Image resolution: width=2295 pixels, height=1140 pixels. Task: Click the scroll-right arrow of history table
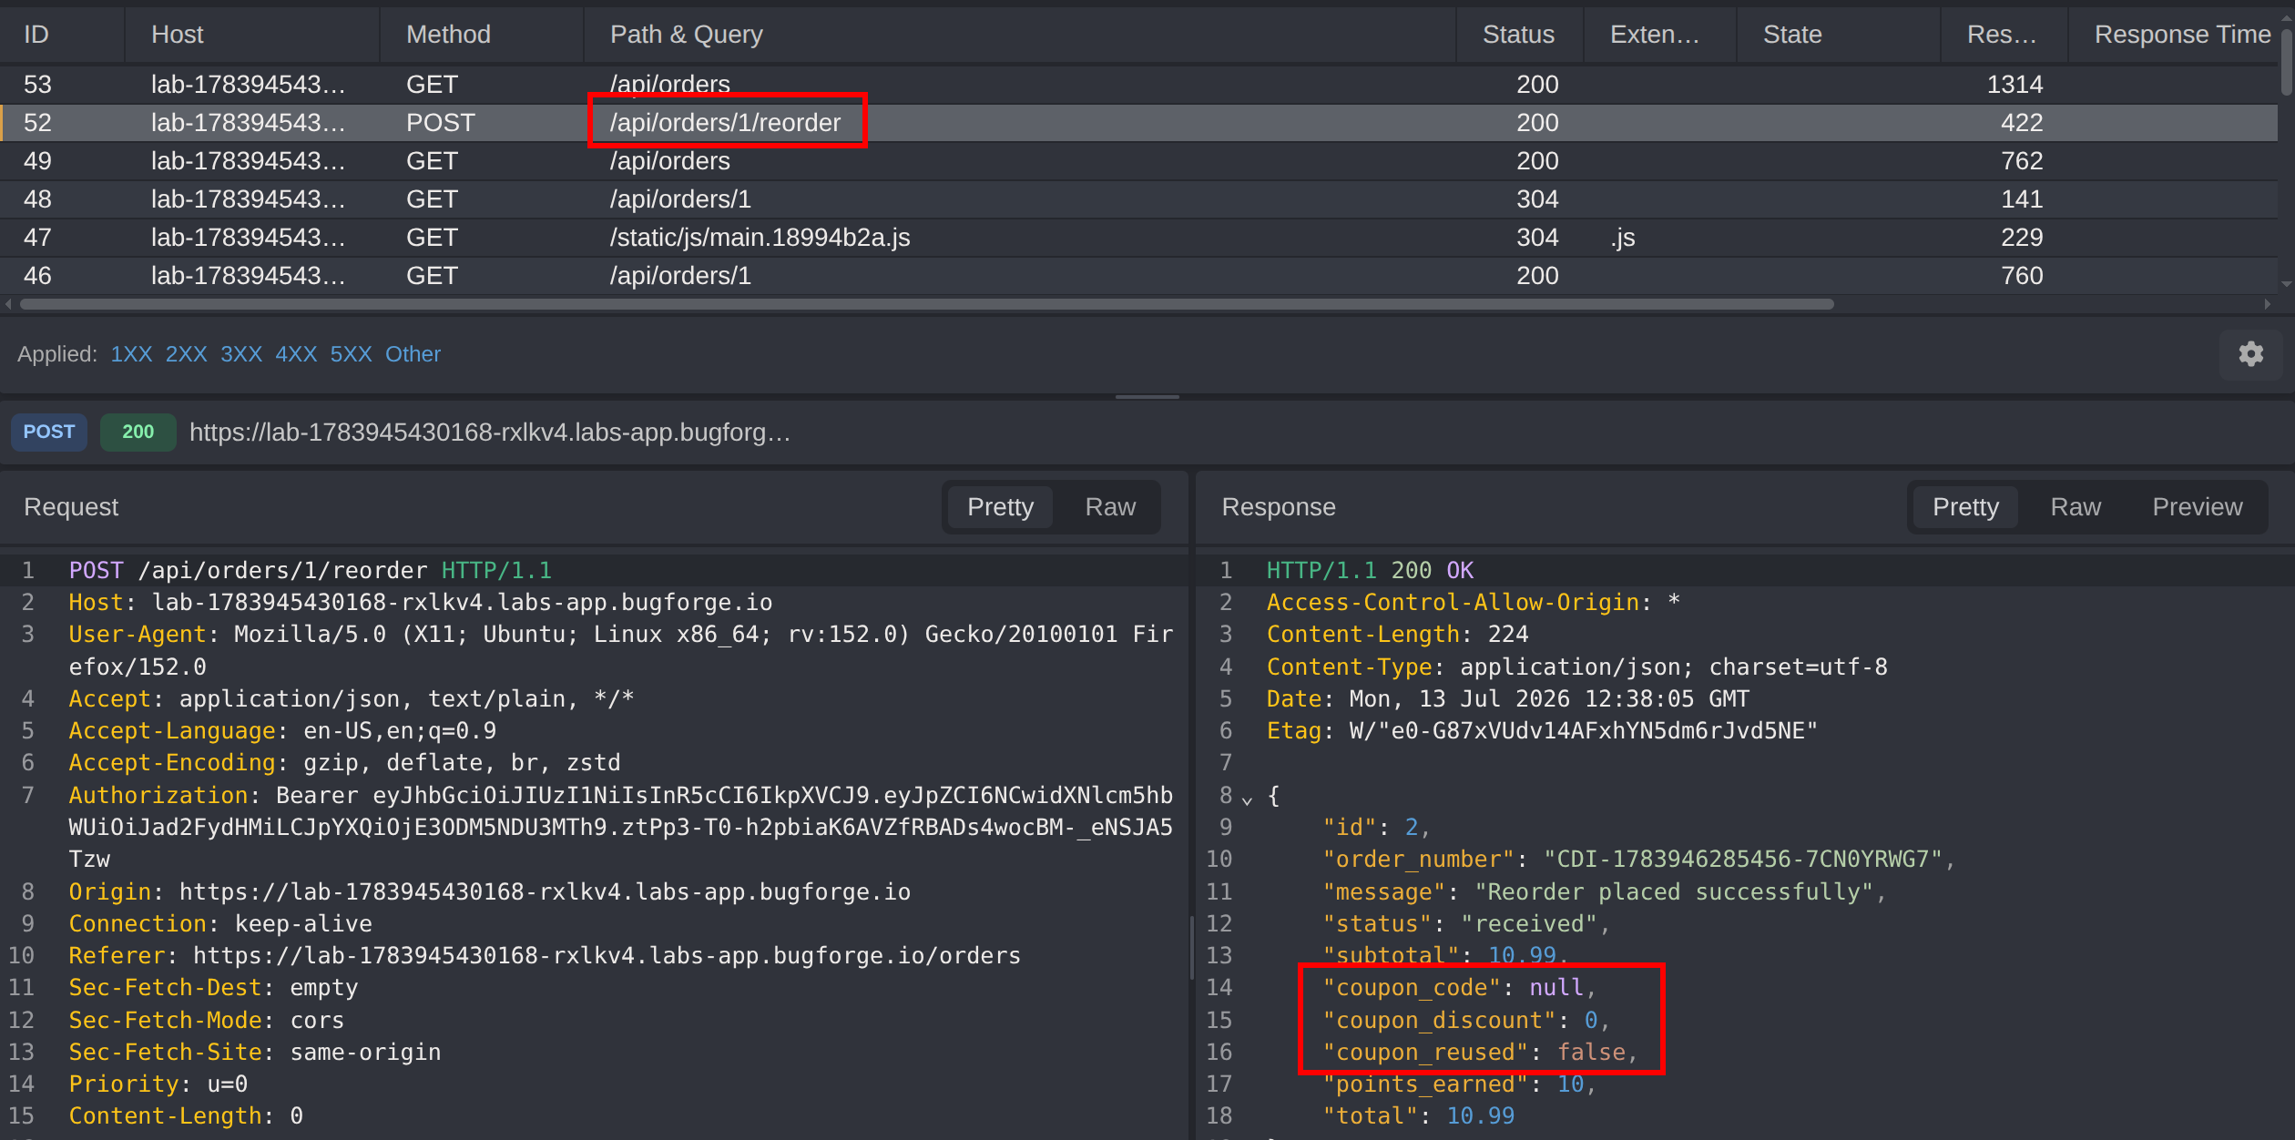(2267, 304)
